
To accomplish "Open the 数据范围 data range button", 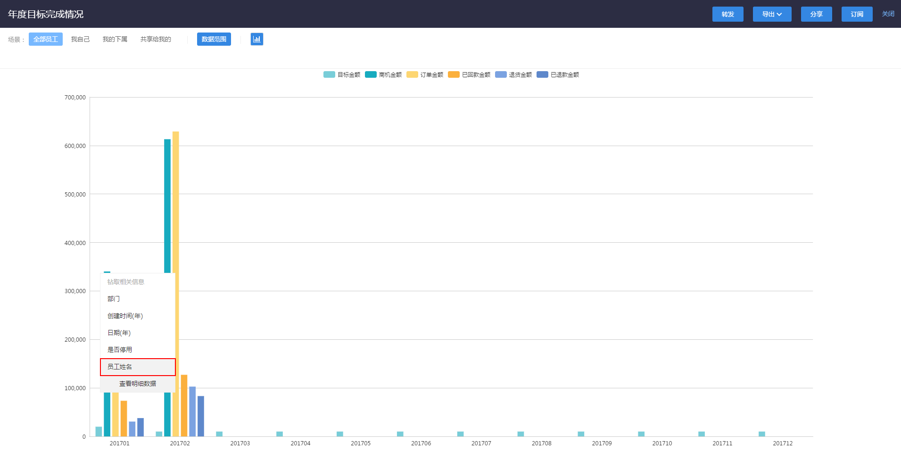I will [x=214, y=39].
